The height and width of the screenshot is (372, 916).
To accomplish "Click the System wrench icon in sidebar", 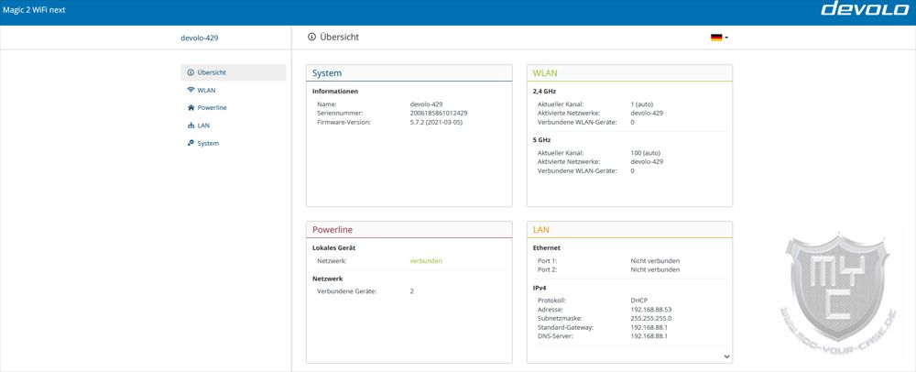I will pos(191,143).
